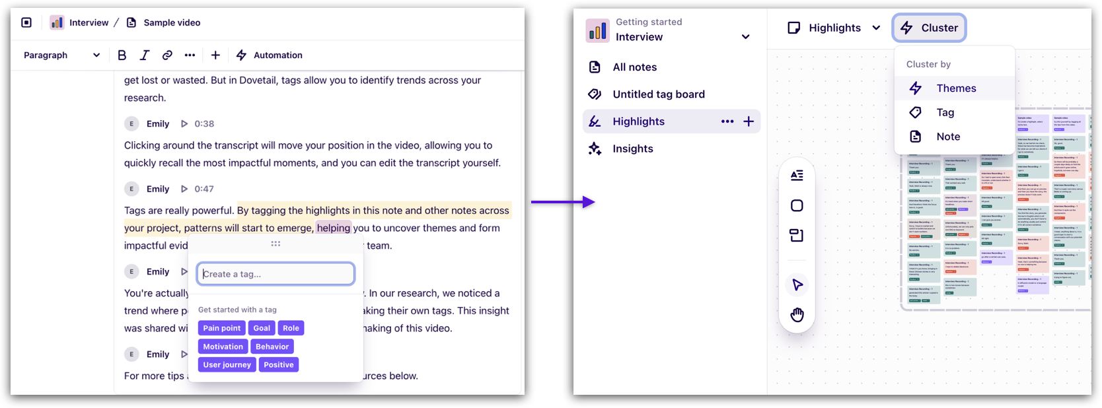Pick the Pain point tag chip
The width and height of the screenshot is (1102, 408).
point(221,328)
